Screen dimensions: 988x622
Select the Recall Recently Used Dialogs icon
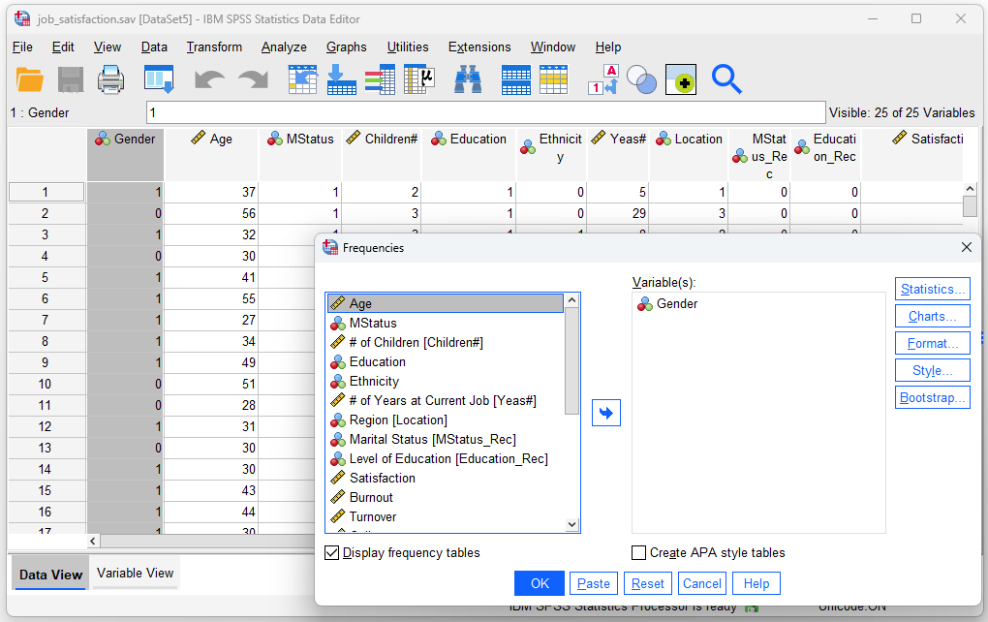tap(160, 81)
